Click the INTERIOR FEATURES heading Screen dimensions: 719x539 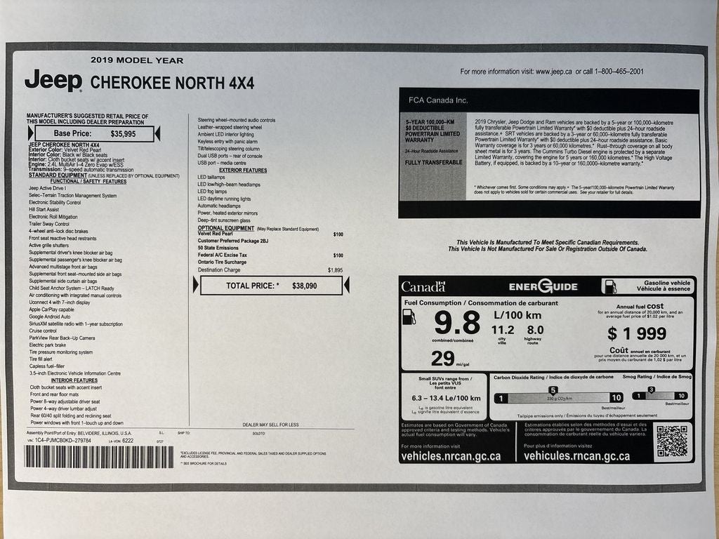pos(74,380)
